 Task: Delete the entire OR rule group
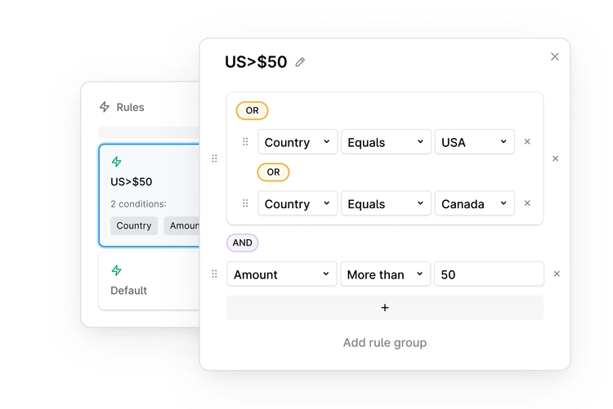click(556, 158)
